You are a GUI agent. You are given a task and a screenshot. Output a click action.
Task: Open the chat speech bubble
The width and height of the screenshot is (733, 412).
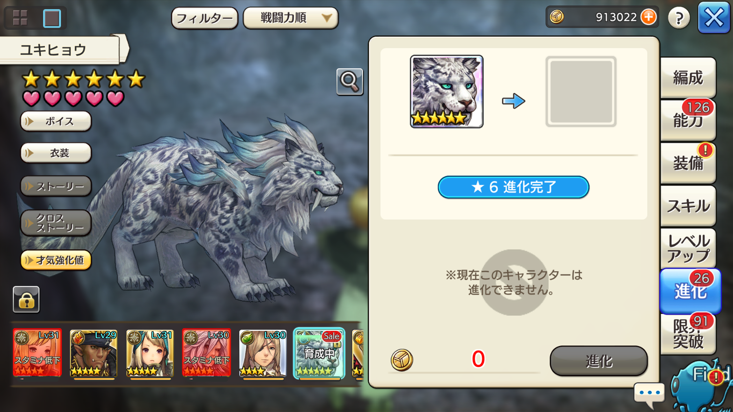649,394
